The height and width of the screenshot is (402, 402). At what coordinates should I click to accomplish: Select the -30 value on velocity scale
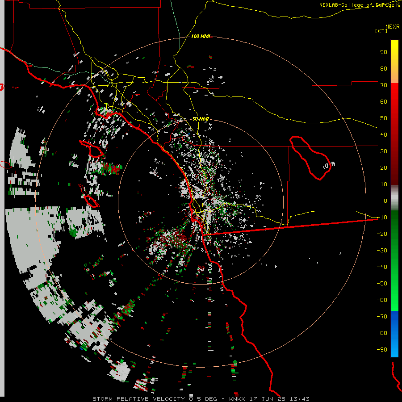(x=382, y=251)
